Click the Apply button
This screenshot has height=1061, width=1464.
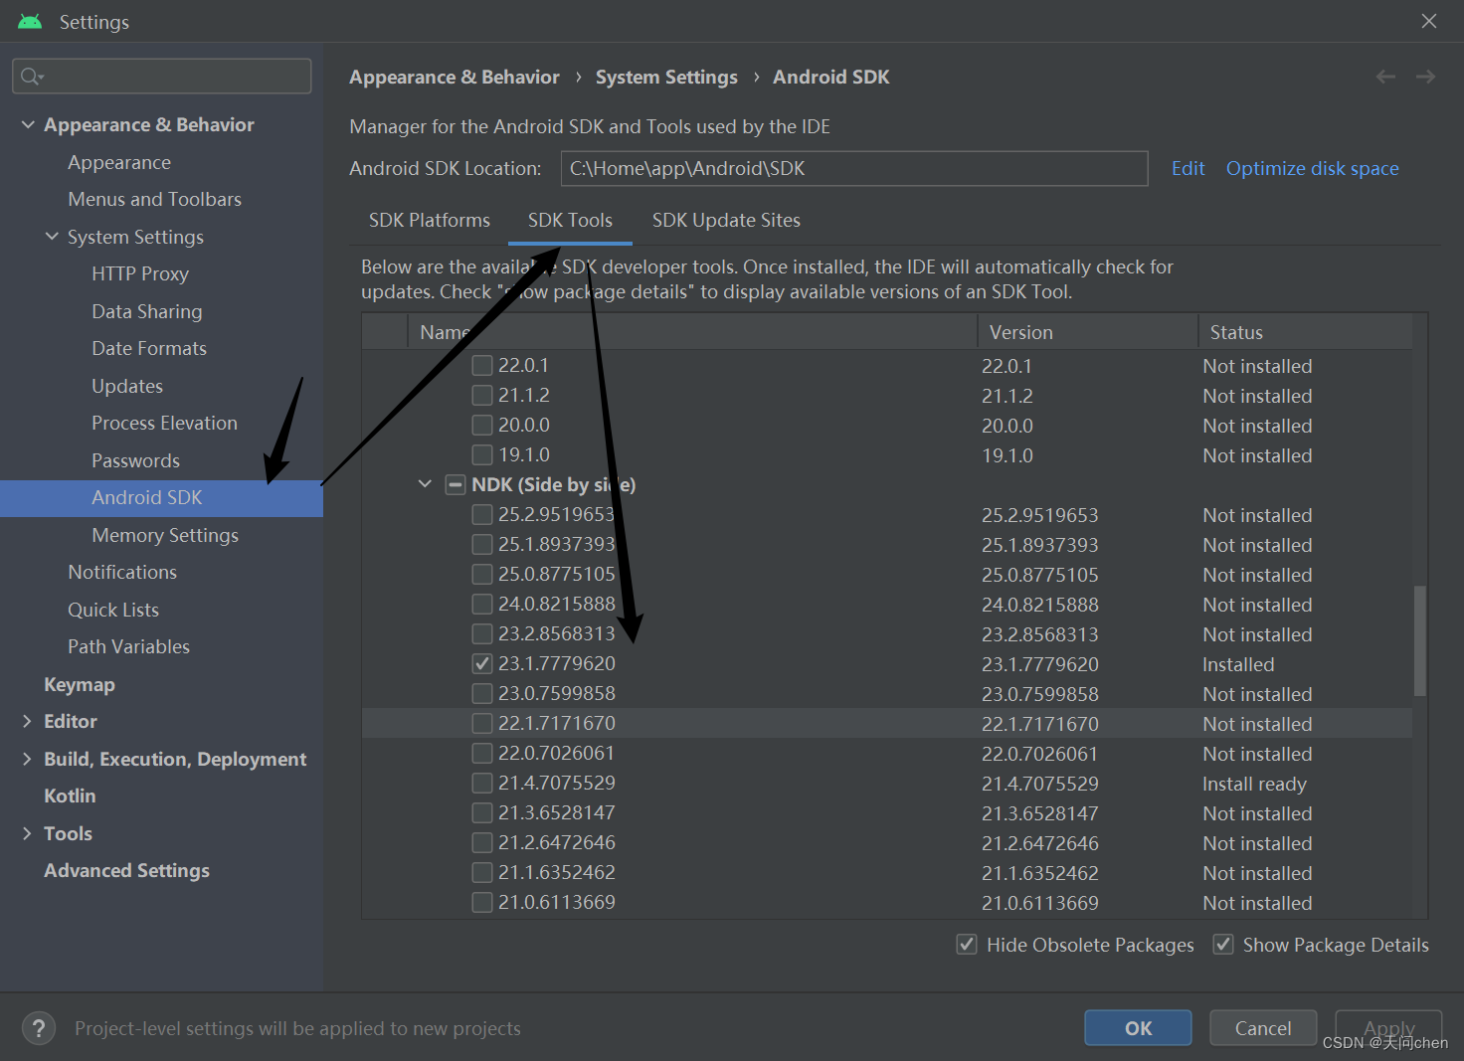[x=1388, y=1028]
